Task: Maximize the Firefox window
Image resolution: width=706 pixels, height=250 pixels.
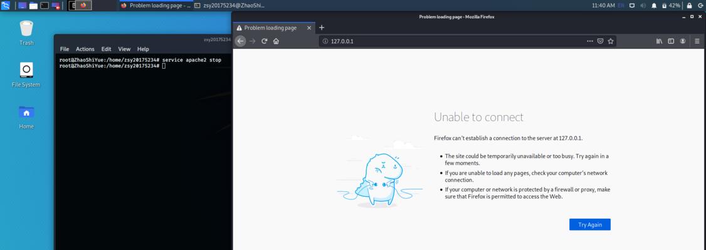Action: point(692,17)
